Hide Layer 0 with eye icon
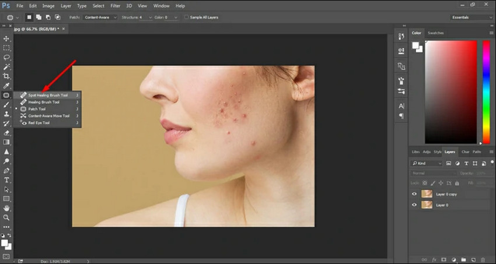The height and width of the screenshot is (264, 496). 414,205
